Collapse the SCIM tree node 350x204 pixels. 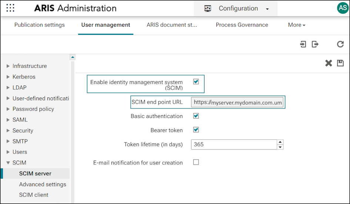(x=8, y=163)
